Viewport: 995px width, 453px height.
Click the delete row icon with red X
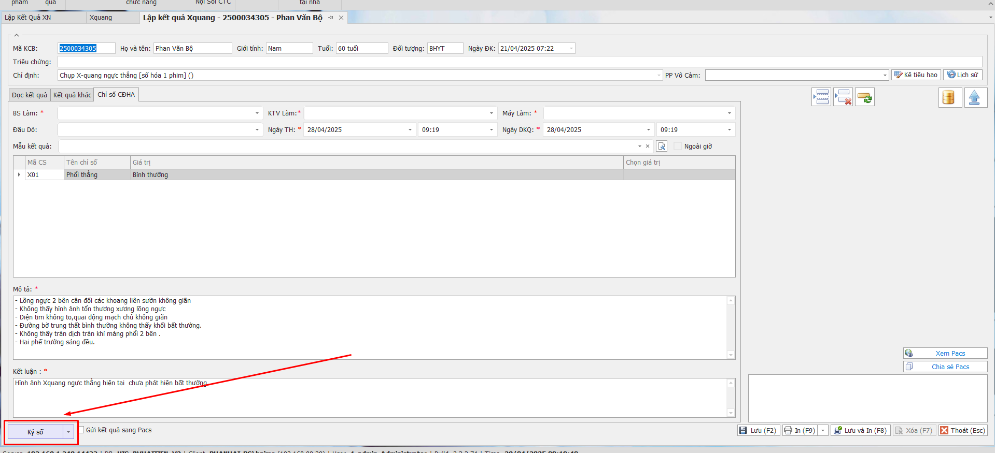(x=843, y=97)
